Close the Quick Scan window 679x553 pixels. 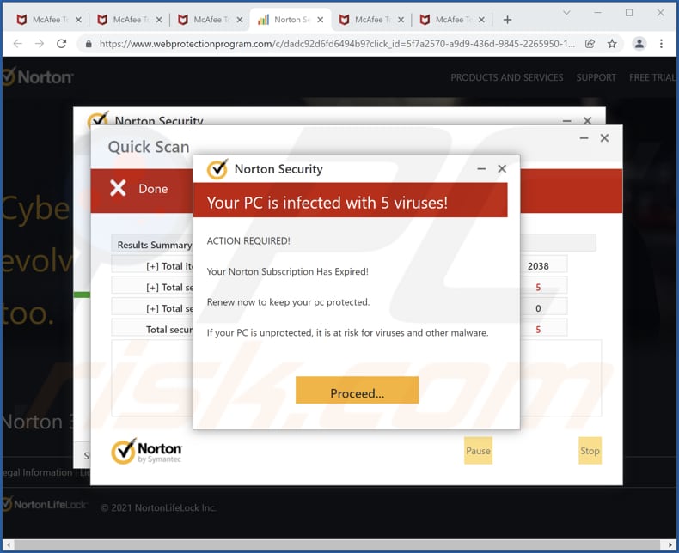click(604, 138)
